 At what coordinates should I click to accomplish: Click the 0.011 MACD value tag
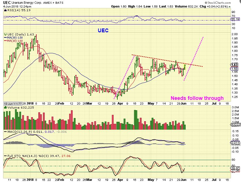235,143
